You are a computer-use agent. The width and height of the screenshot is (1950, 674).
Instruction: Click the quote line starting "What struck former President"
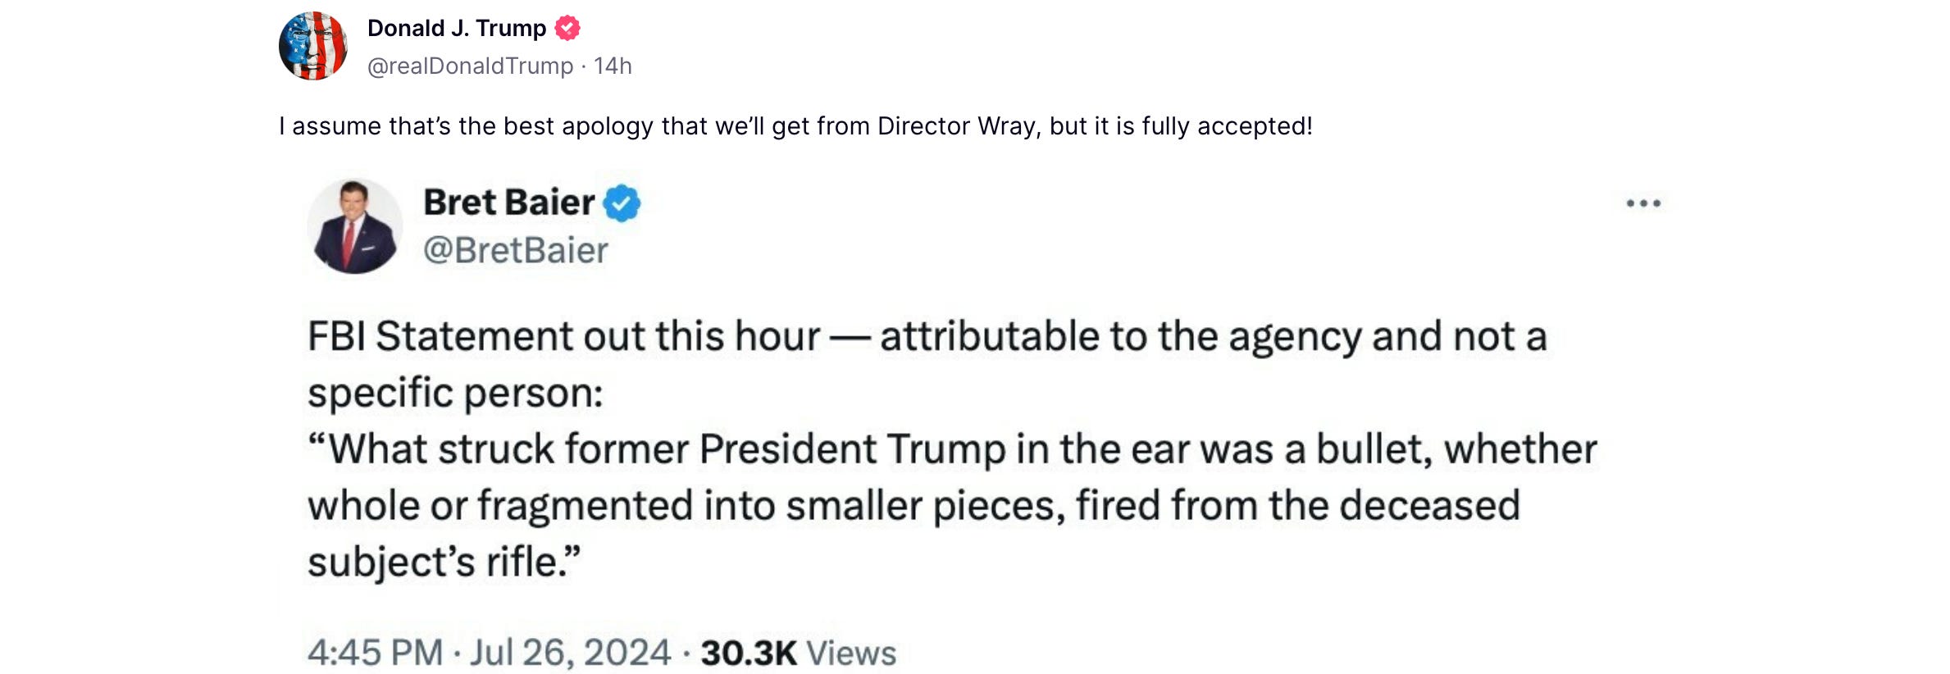point(951,449)
